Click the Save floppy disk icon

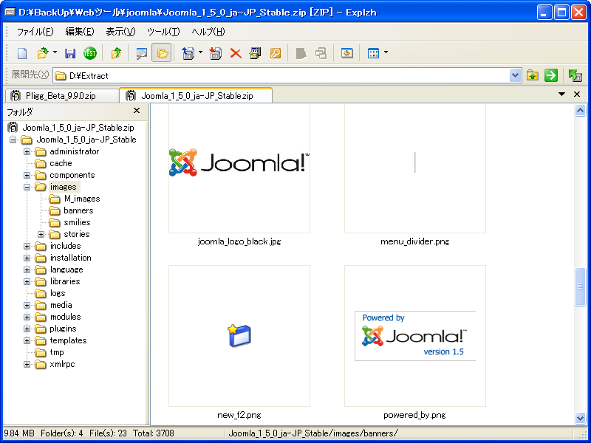coord(70,53)
